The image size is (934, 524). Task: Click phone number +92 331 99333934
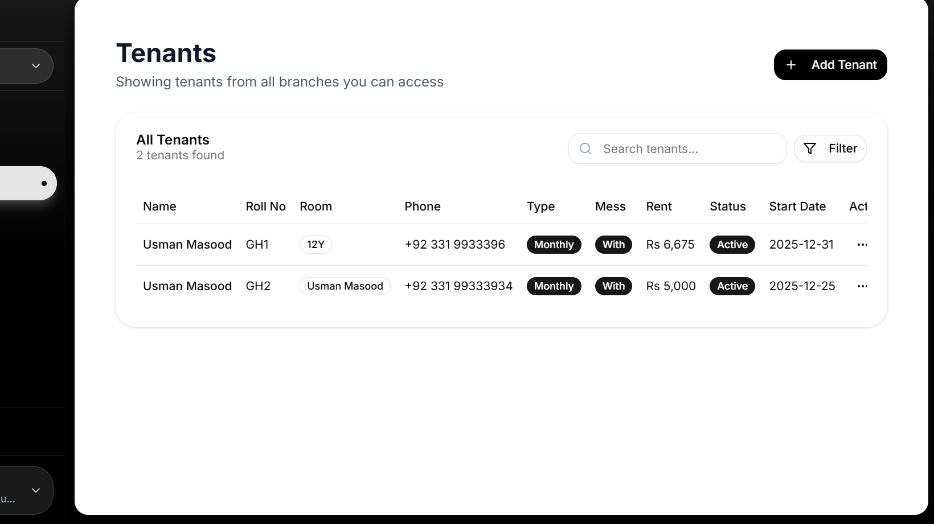[458, 286]
